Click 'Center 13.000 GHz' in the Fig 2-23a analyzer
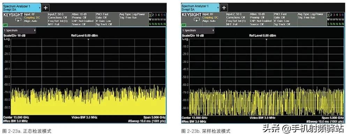The height and width of the screenshot is (137, 348). (16, 117)
